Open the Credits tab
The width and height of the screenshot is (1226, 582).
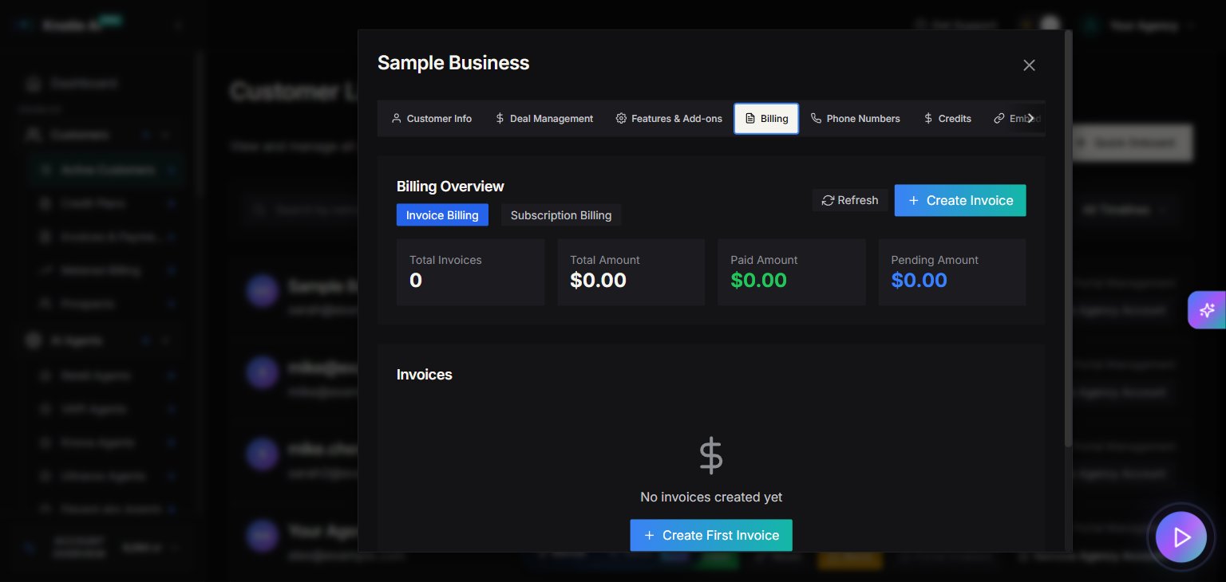pos(947,118)
